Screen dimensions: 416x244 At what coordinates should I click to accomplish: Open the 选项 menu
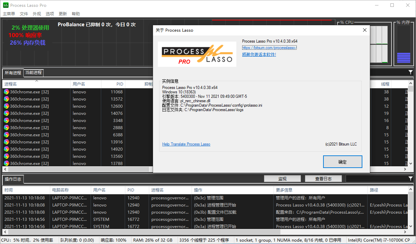point(50,14)
